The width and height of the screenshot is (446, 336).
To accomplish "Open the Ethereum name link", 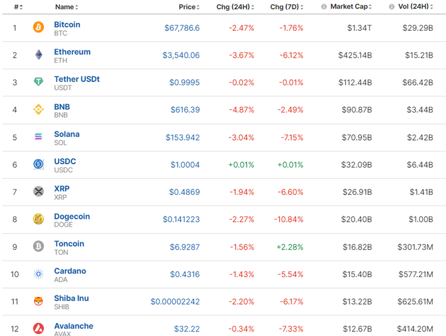I will [72, 52].
